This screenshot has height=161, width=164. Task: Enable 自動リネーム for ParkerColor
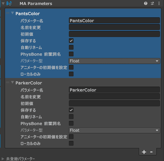pyautogui.click(x=71, y=117)
